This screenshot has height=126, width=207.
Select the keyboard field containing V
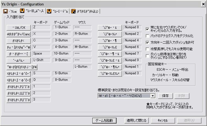pyautogui.click(x=41, y=47)
